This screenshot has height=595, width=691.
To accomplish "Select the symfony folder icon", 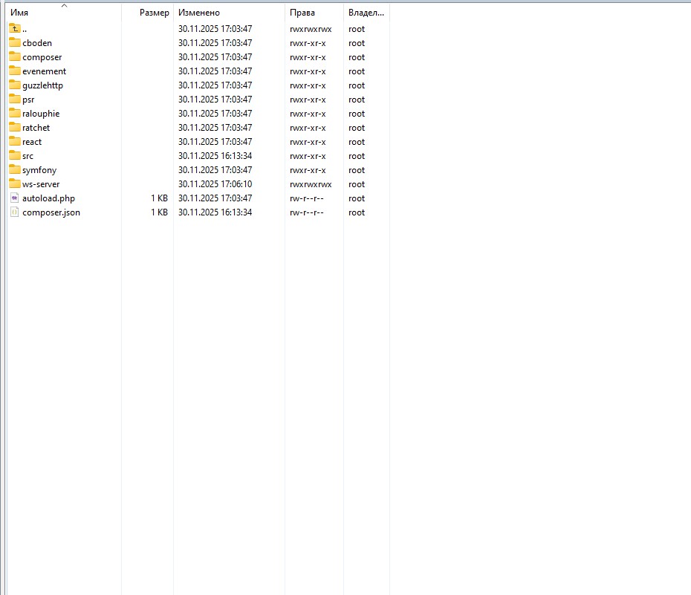I will point(15,170).
